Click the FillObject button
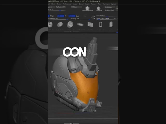This screenshot has width=166, height=124. [76, 7]
